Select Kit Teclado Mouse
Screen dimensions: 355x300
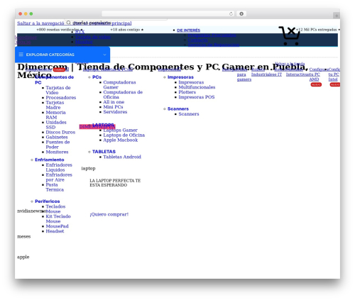click(58, 218)
